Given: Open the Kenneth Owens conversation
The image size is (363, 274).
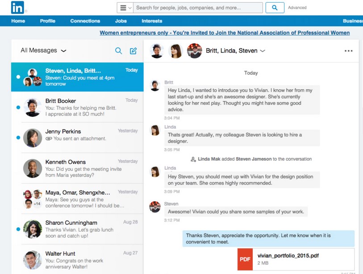Looking at the screenshot, I should coord(77,168).
